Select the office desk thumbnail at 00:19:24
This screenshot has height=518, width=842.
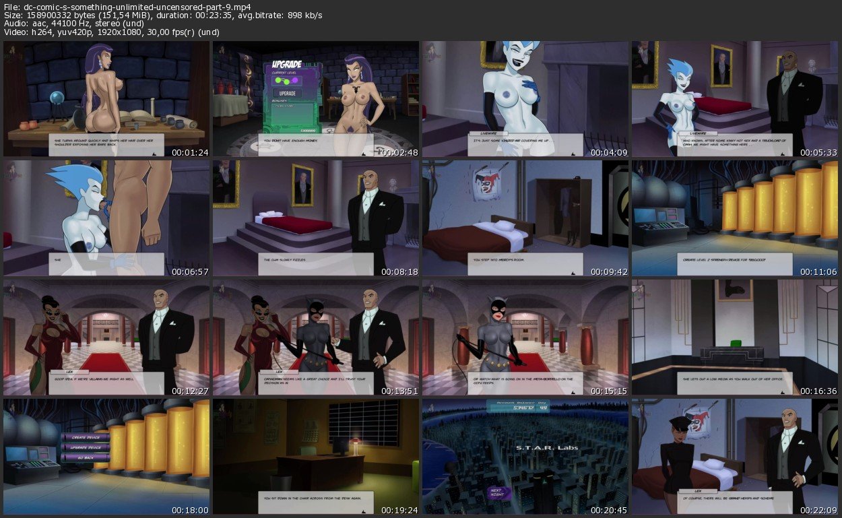coord(316,457)
